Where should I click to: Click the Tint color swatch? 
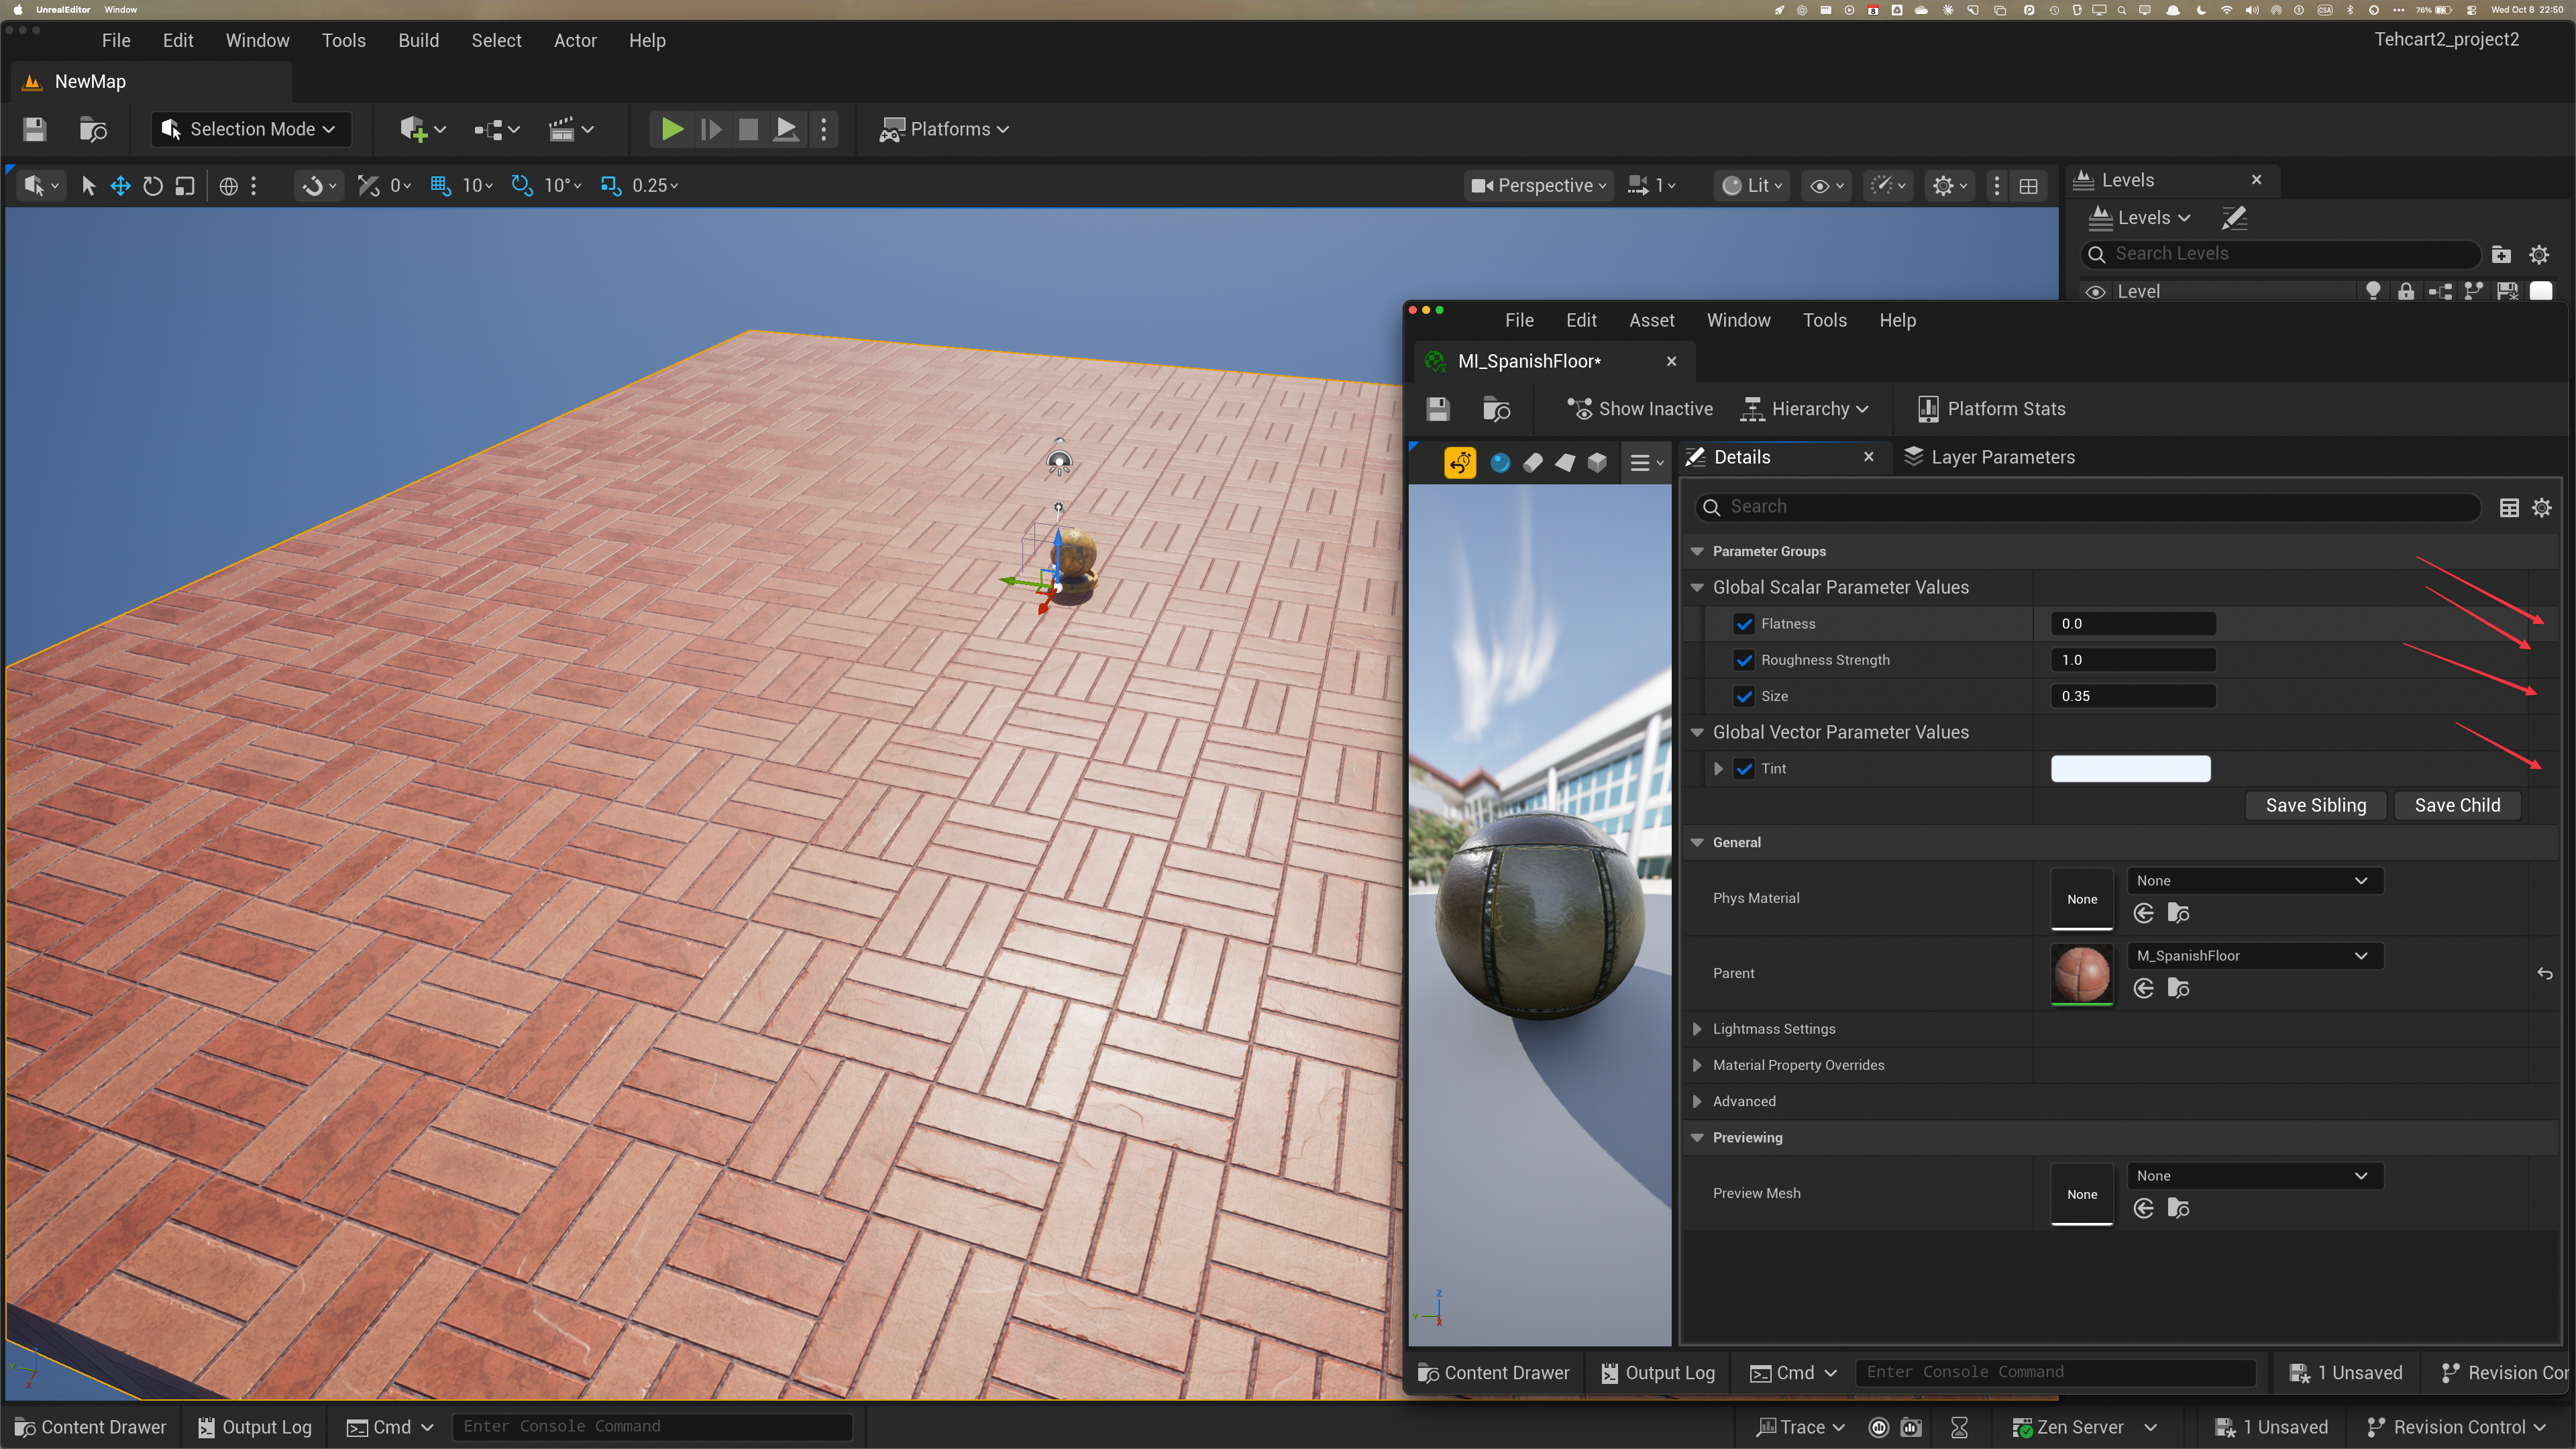coord(2130,769)
